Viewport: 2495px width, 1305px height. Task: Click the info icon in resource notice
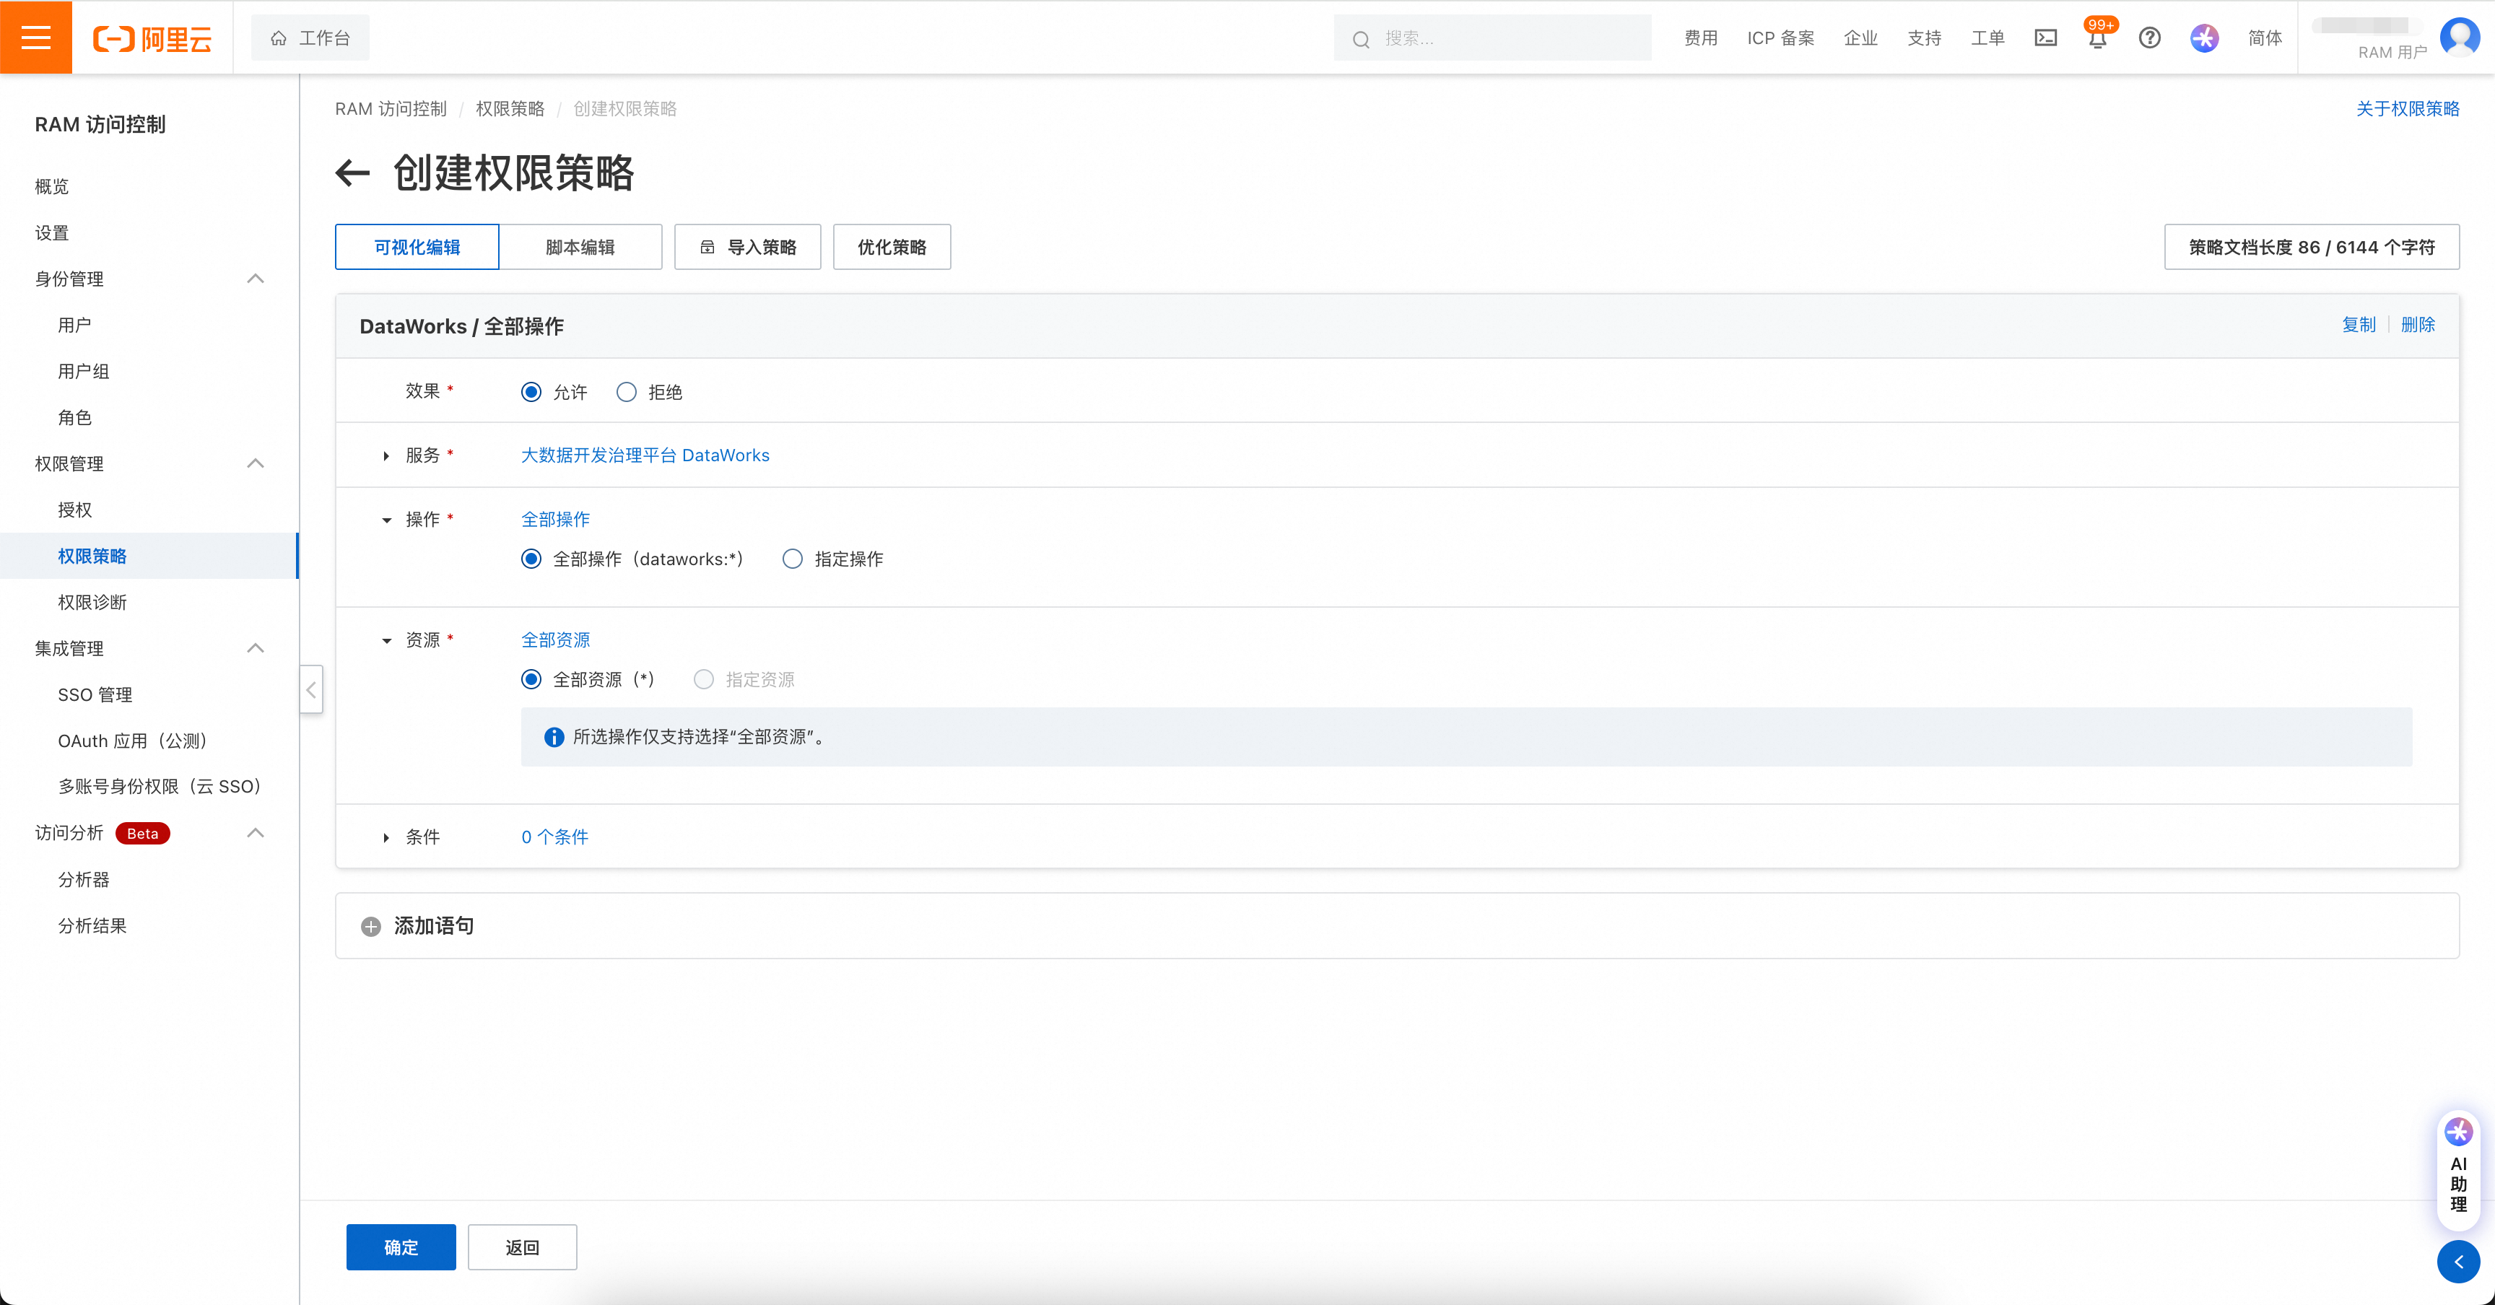pos(554,737)
